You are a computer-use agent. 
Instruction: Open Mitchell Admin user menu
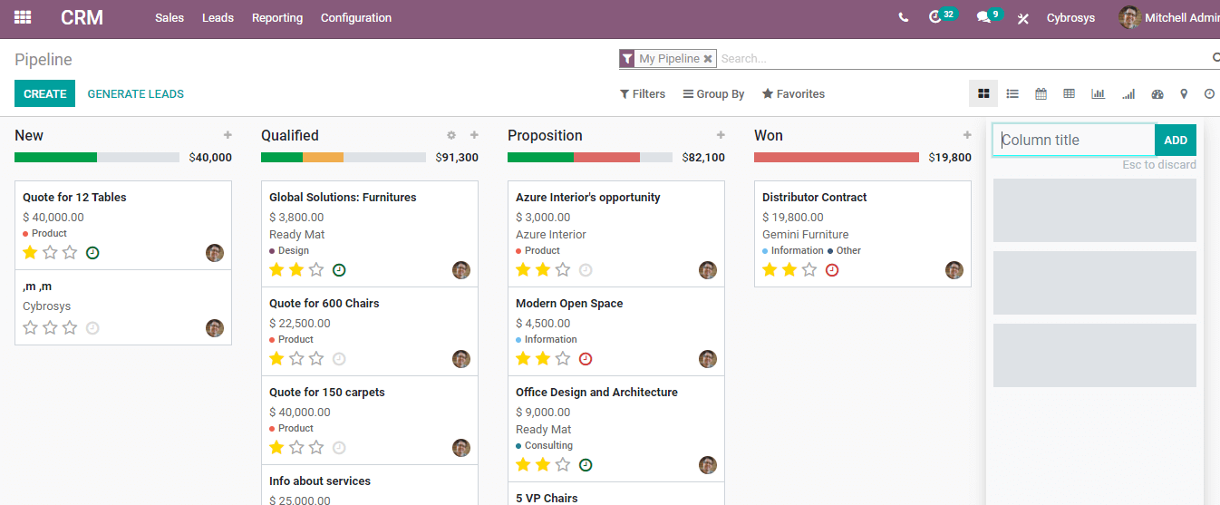[x=1169, y=18]
